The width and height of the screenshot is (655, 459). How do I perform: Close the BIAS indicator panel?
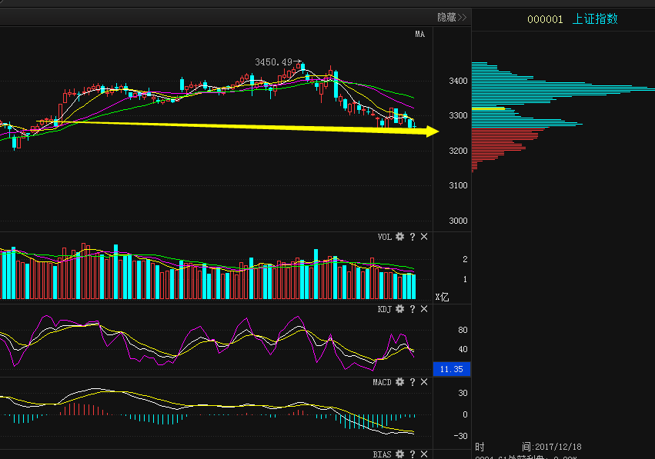tap(424, 454)
